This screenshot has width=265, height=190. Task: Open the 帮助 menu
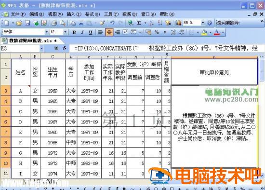coord(167,14)
